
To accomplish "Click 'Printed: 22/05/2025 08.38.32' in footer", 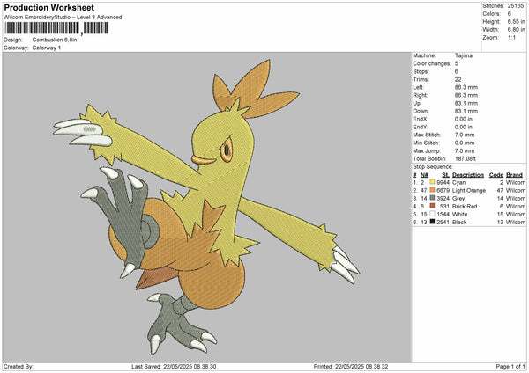I will (x=351, y=367).
